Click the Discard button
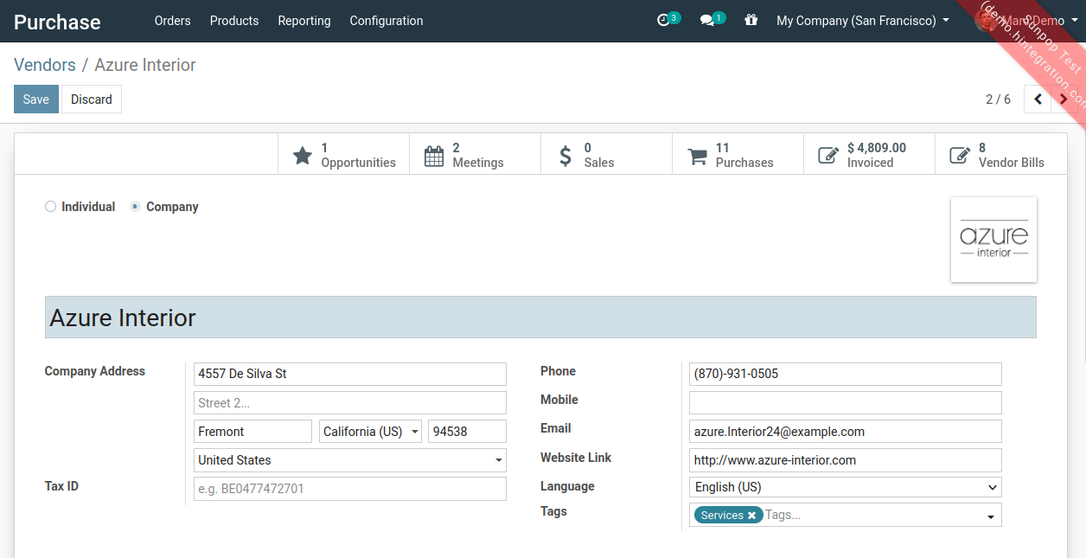 coord(92,99)
